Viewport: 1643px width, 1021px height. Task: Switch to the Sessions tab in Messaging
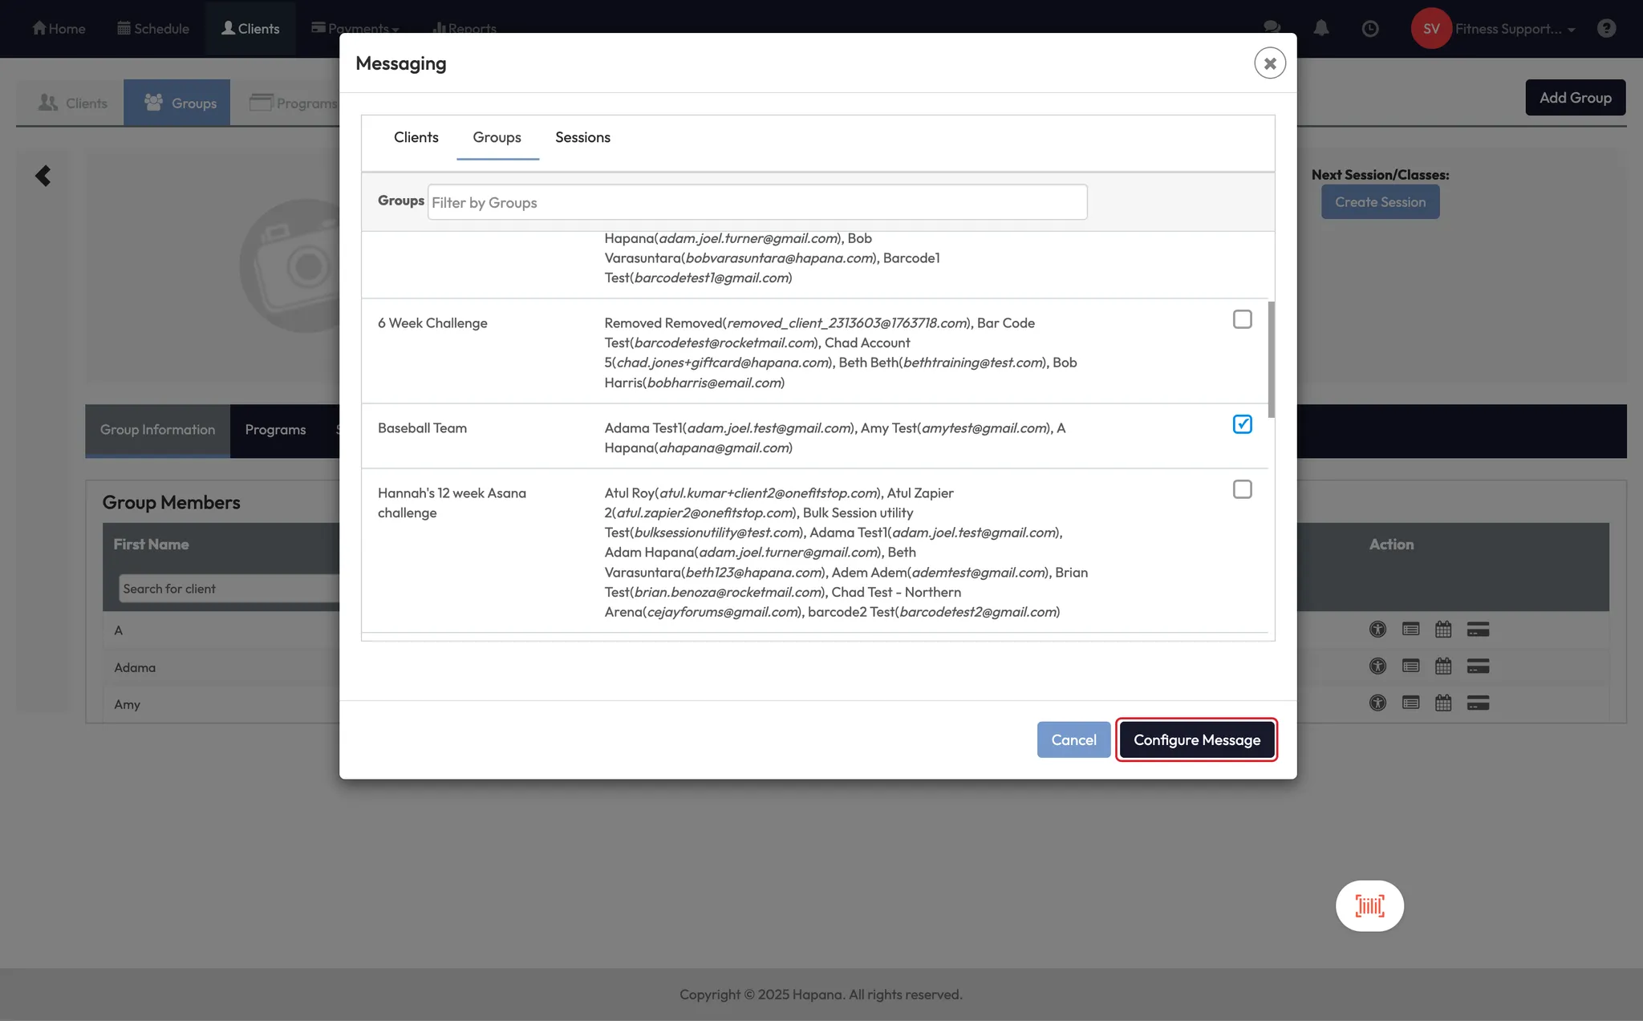tap(582, 137)
